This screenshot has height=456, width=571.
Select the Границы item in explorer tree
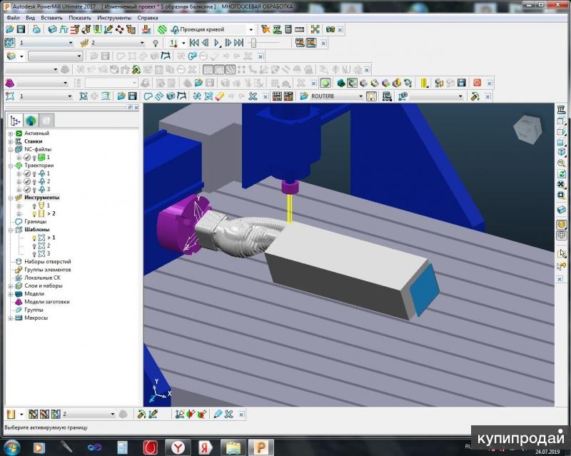(x=35, y=222)
